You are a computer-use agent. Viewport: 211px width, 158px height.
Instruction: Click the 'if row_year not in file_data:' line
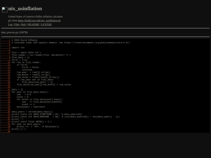click(x=35, y=80)
